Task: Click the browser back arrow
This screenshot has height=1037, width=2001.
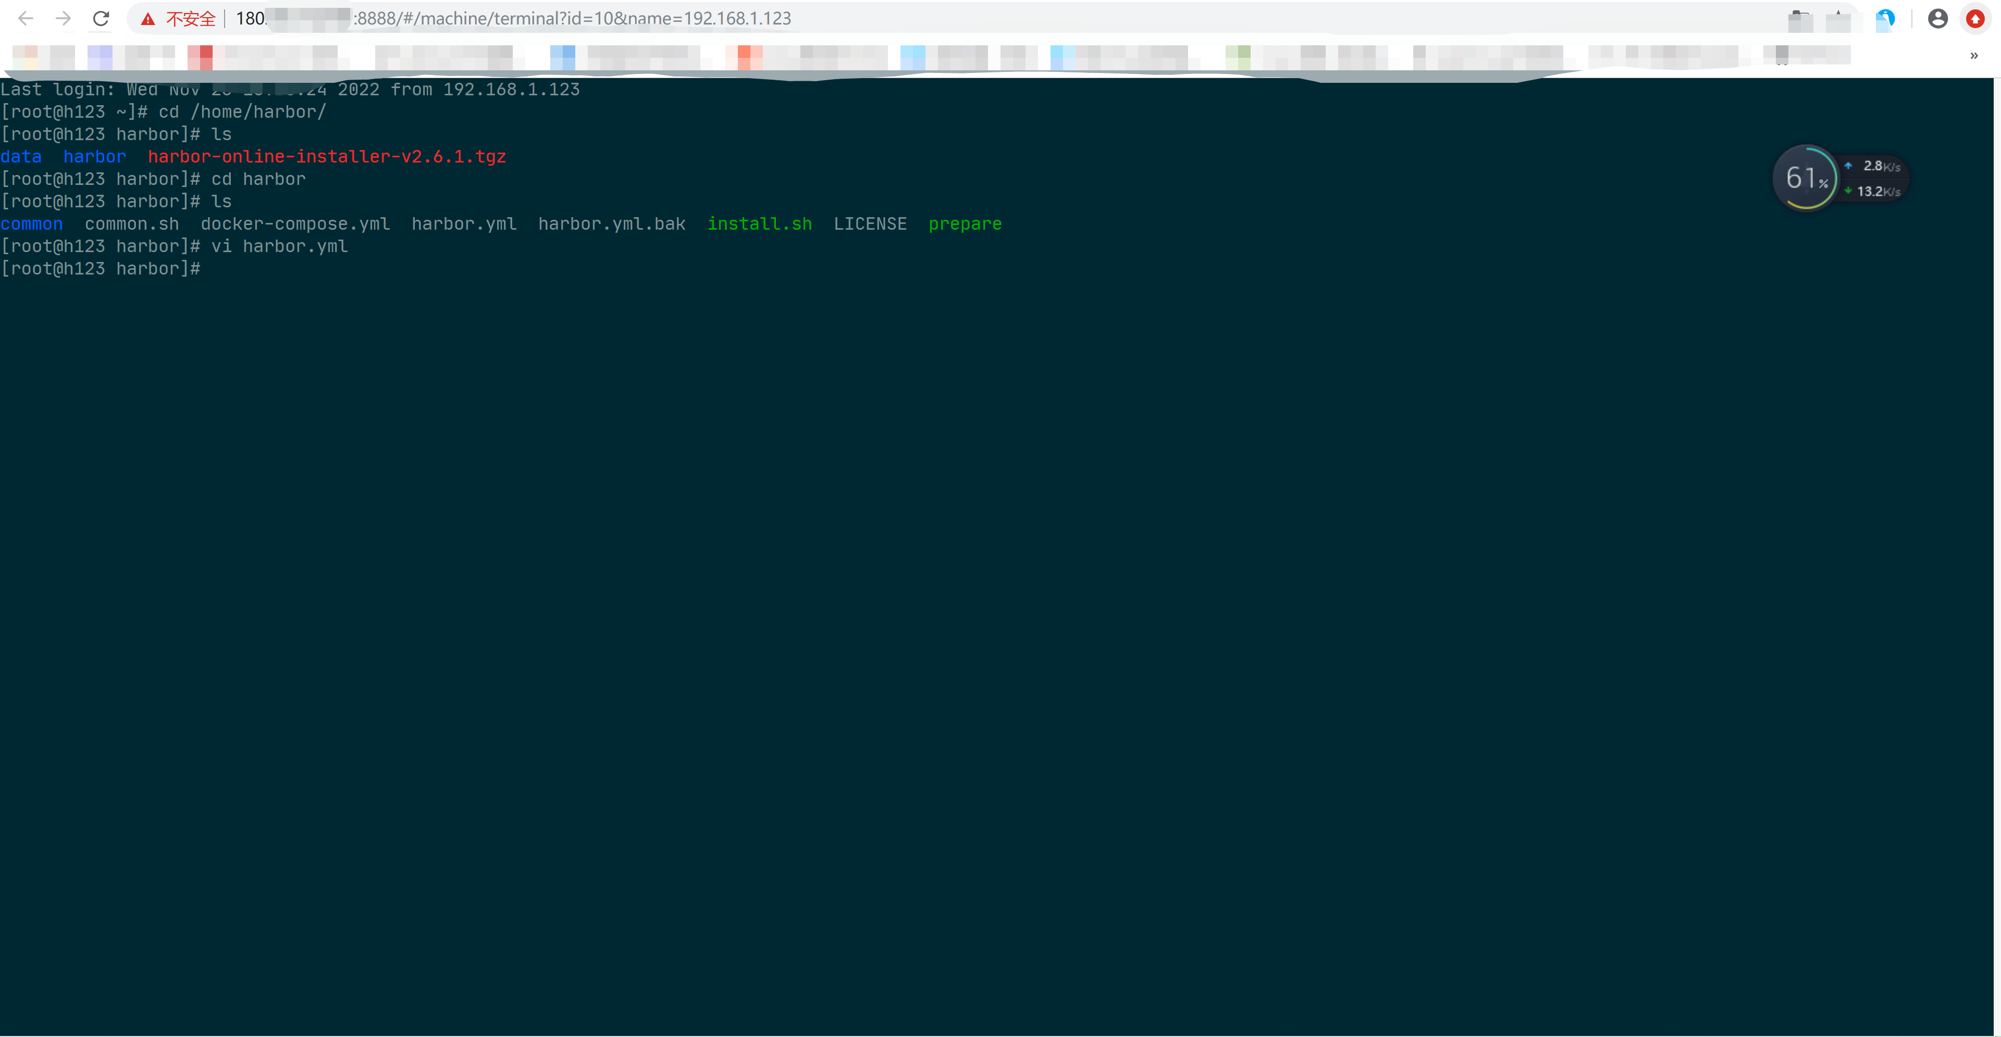Action: point(26,19)
